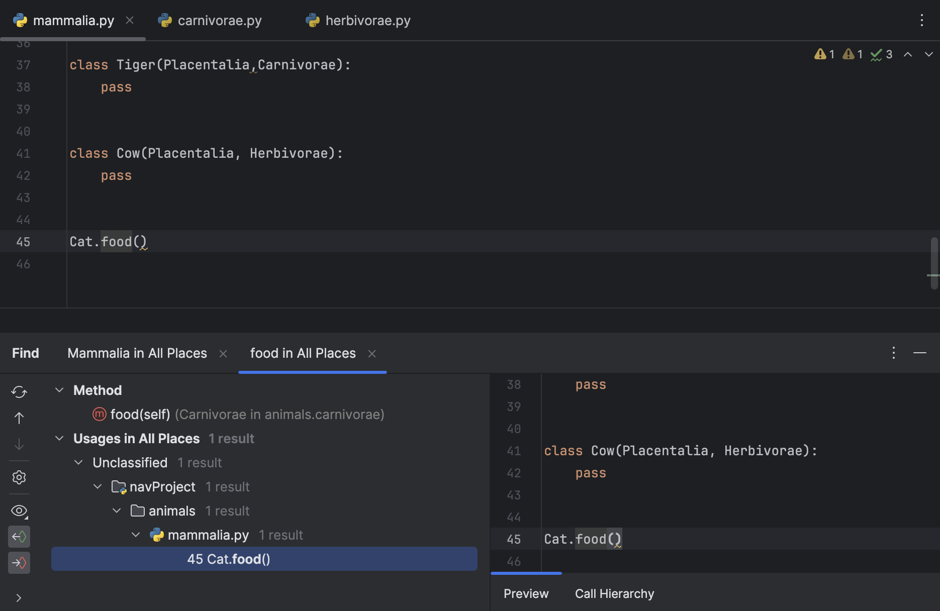Select the 45 Cat.food() result row
Screen dimensions: 940x611
[229, 559]
